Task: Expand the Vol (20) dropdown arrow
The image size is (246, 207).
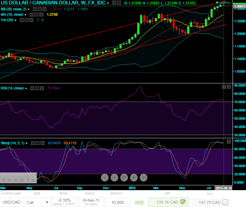Action: 15,20
